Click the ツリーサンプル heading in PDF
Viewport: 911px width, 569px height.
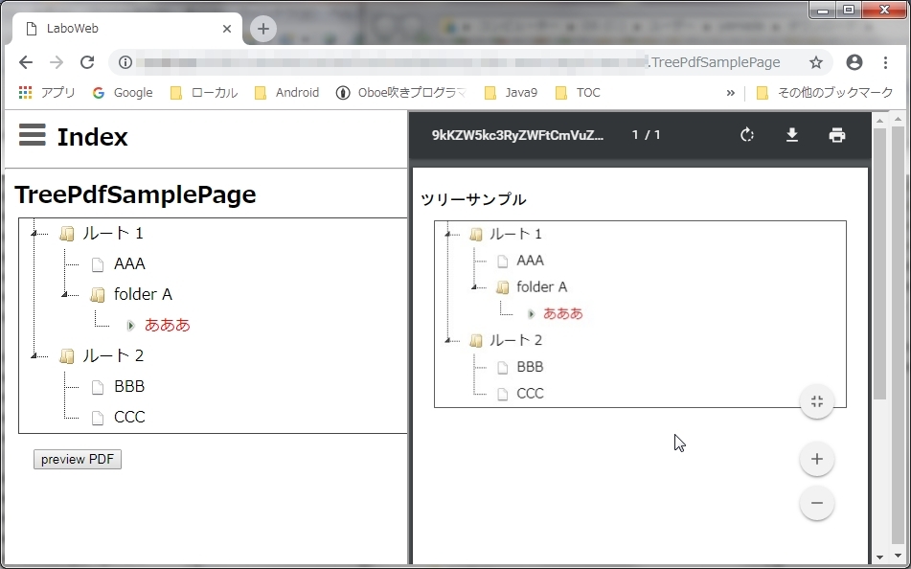coord(473,199)
